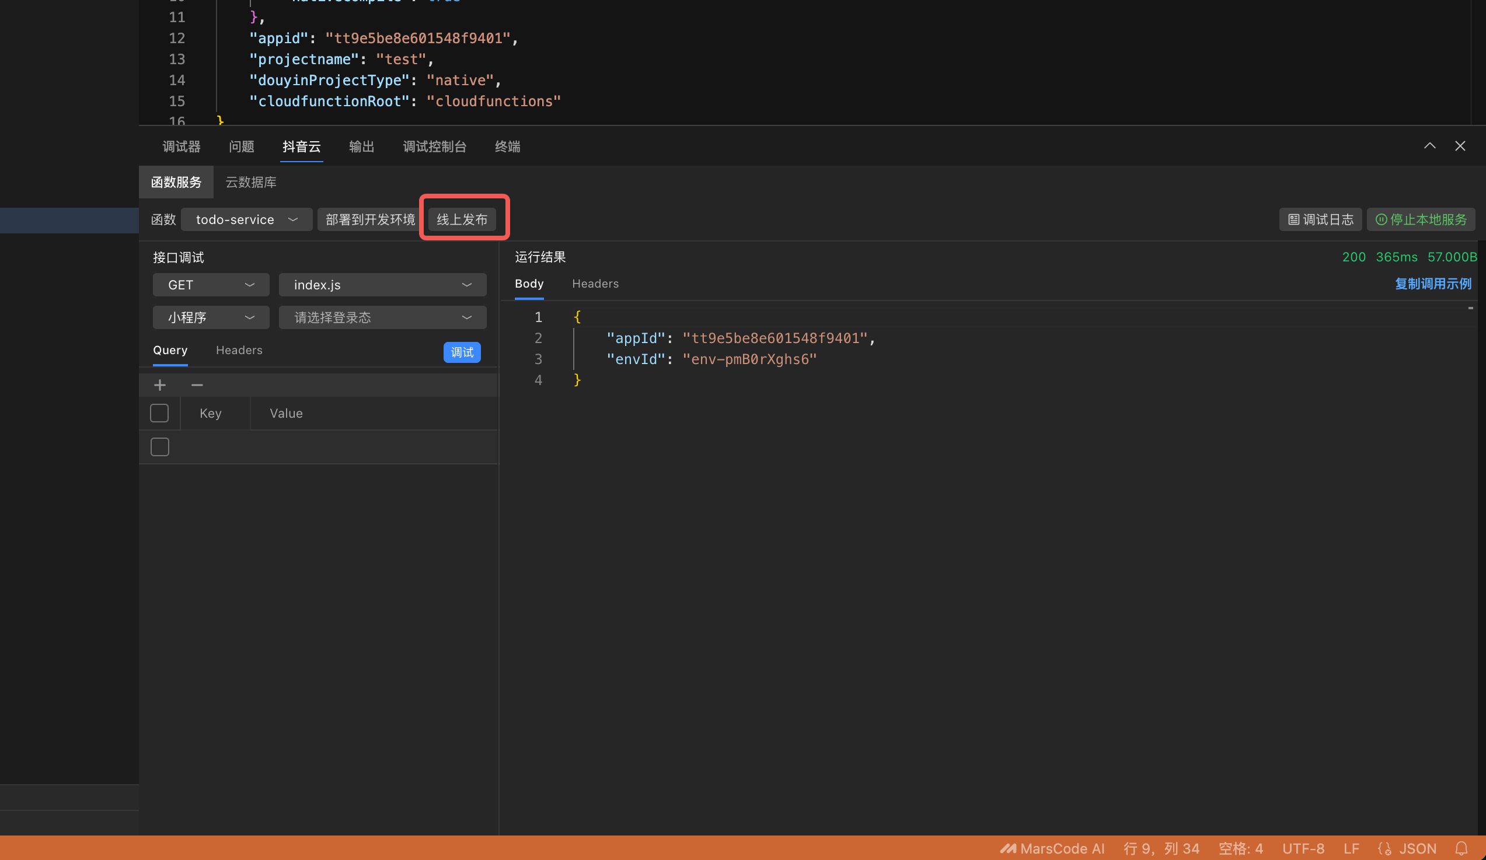Open the 请选择登录态 login state dropdown

coord(383,317)
